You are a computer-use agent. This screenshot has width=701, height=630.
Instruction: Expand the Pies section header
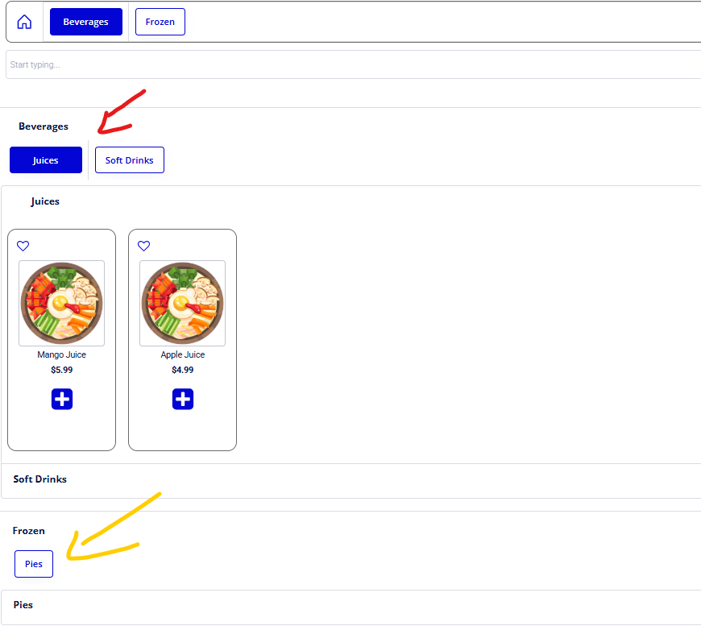coord(23,604)
